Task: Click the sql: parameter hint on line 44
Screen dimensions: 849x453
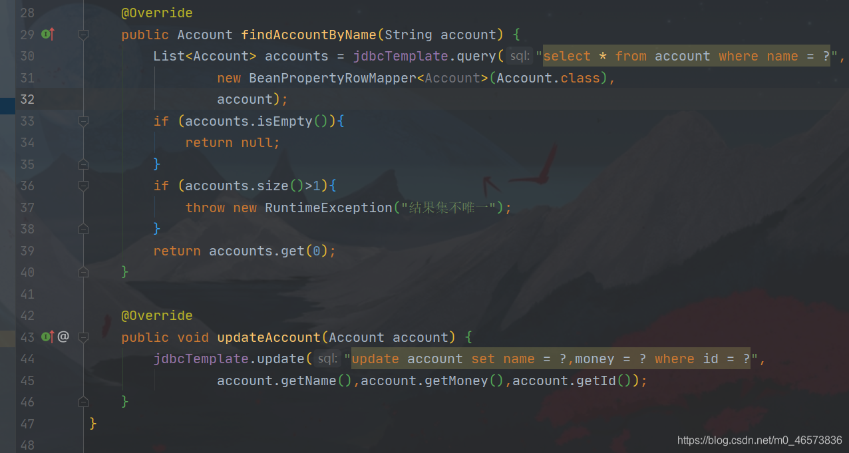Action: (x=327, y=359)
